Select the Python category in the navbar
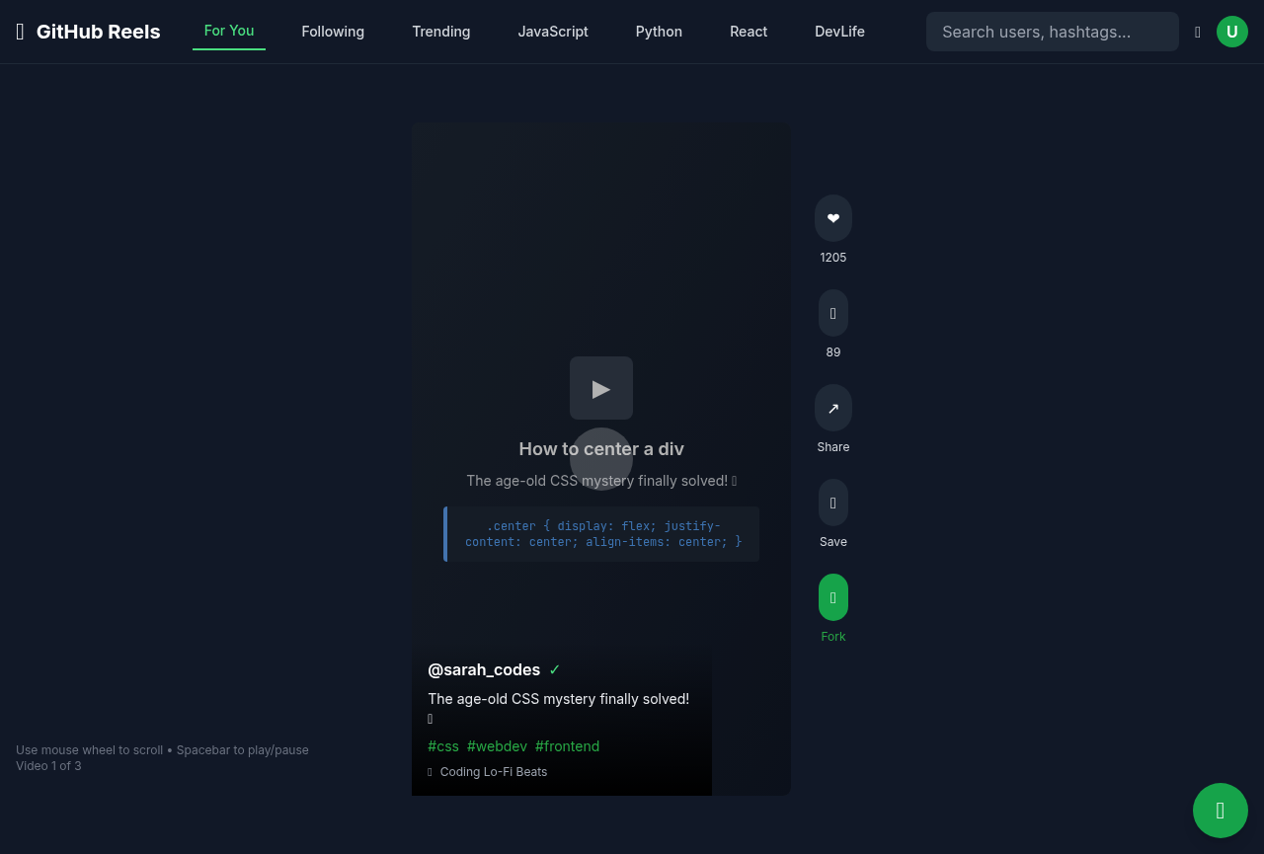Screen dimensions: 1264x854 coord(659,31)
